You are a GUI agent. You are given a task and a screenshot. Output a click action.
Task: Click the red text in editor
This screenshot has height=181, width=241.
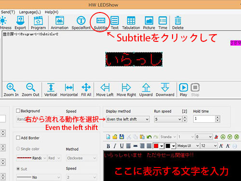coord(149,155)
